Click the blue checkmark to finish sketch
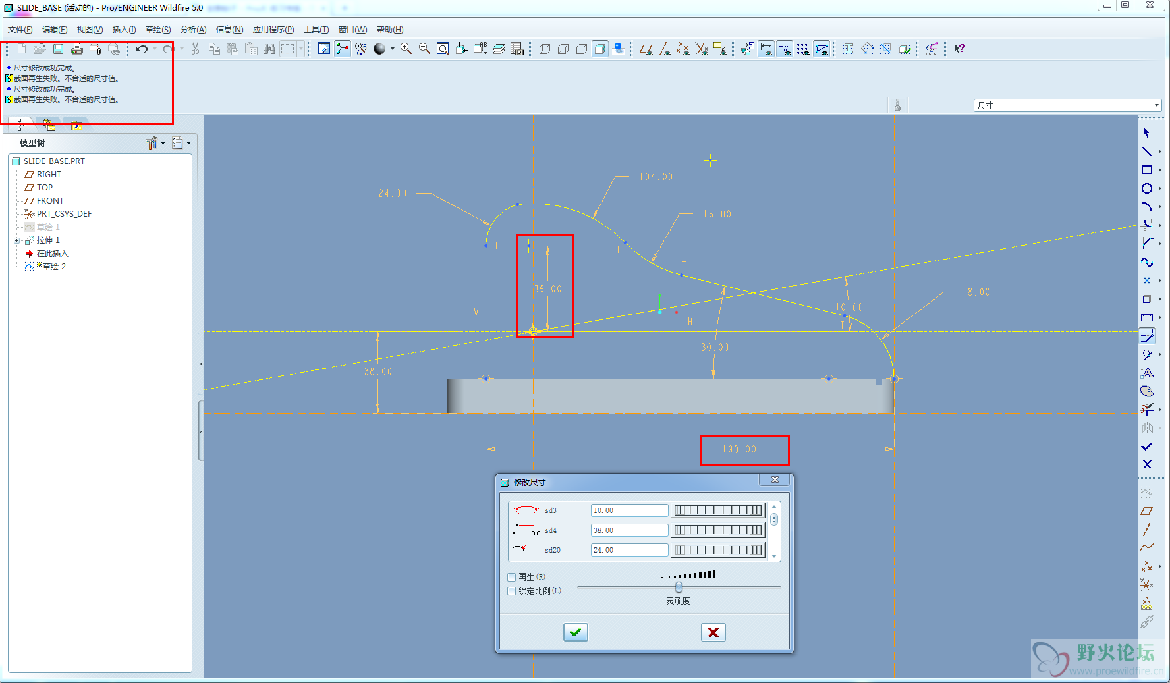 tap(1146, 447)
